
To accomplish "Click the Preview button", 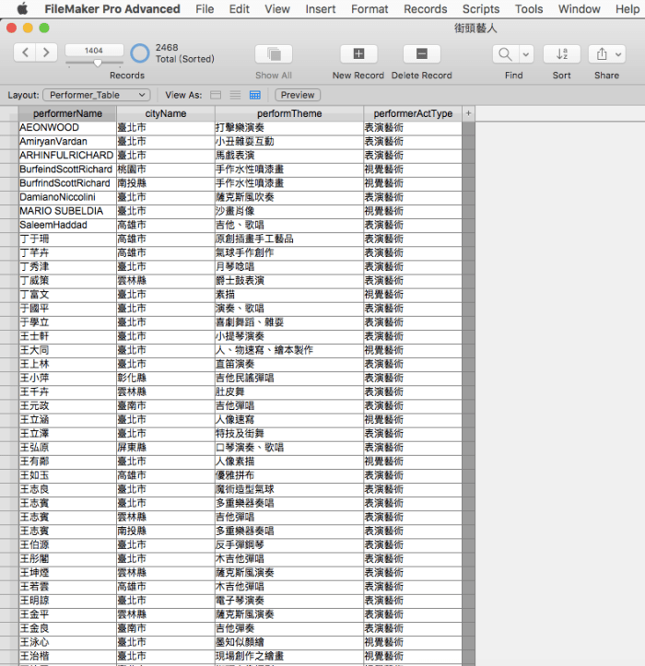I will click(297, 95).
